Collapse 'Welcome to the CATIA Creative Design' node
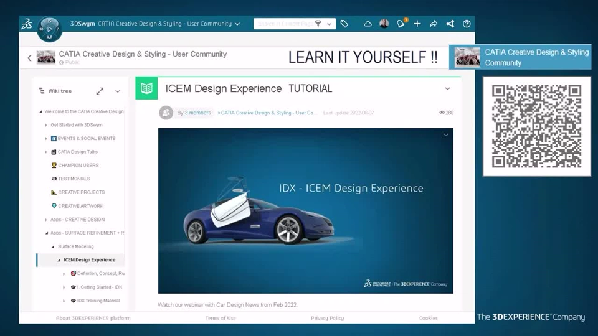 click(x=41, y=111)
